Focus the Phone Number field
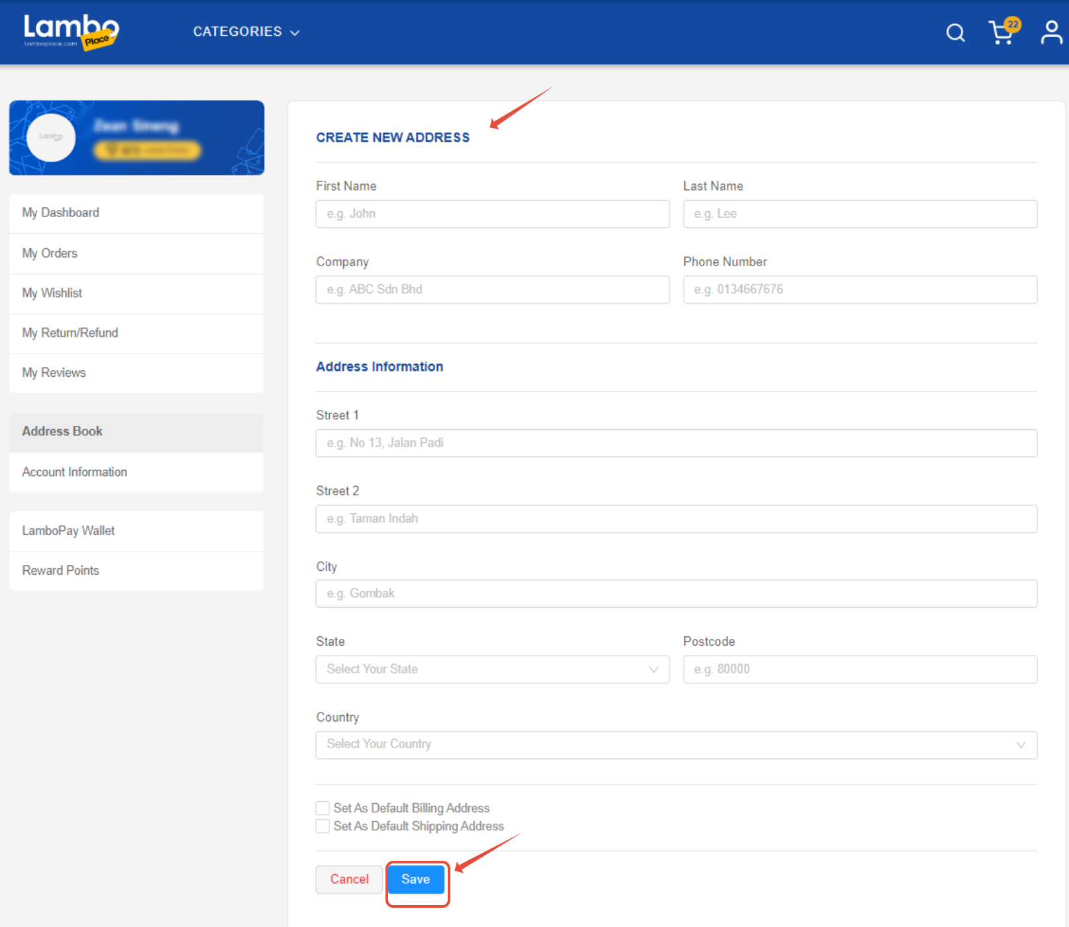 click(860, 289)
